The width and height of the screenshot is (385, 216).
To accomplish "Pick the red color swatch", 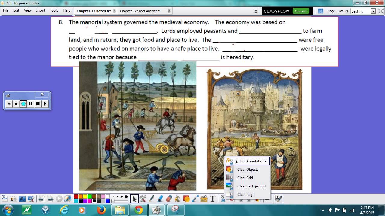I will click(76, 197).
